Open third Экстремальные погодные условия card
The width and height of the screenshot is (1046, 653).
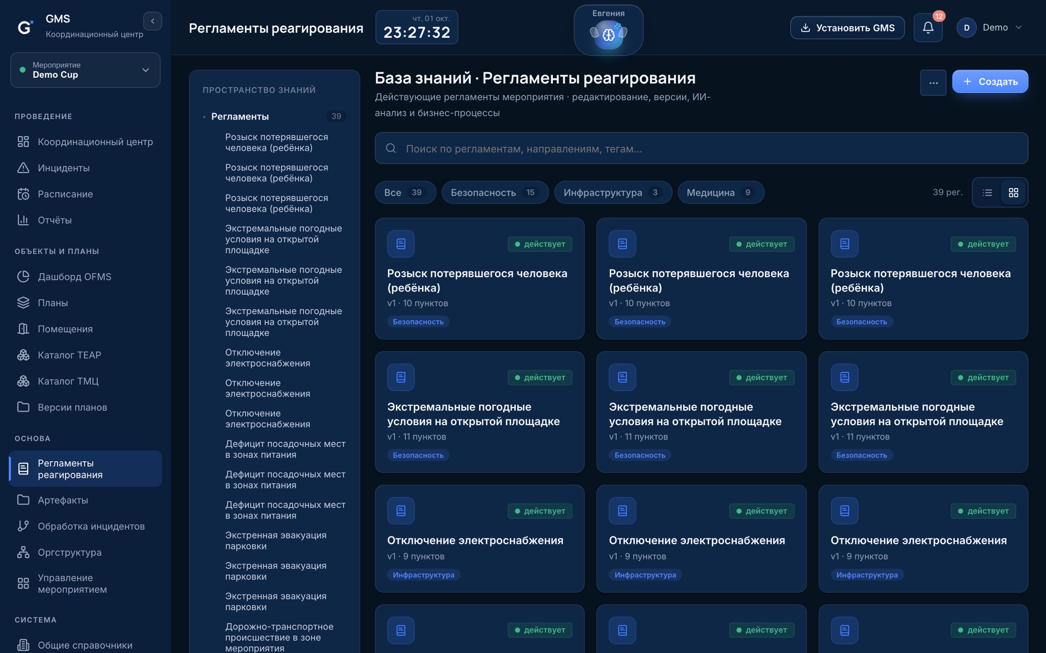[923, 412]
